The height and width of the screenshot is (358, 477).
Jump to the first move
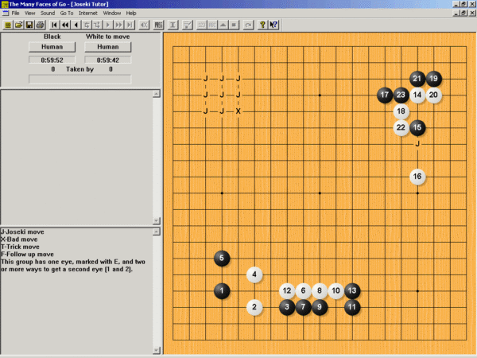point(54,25)
